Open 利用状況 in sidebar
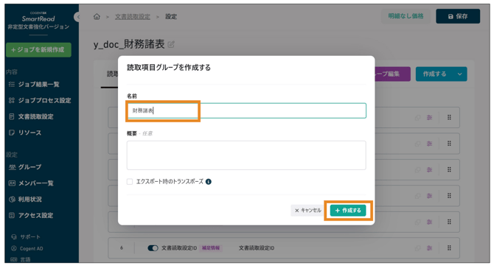 [25, 199]
